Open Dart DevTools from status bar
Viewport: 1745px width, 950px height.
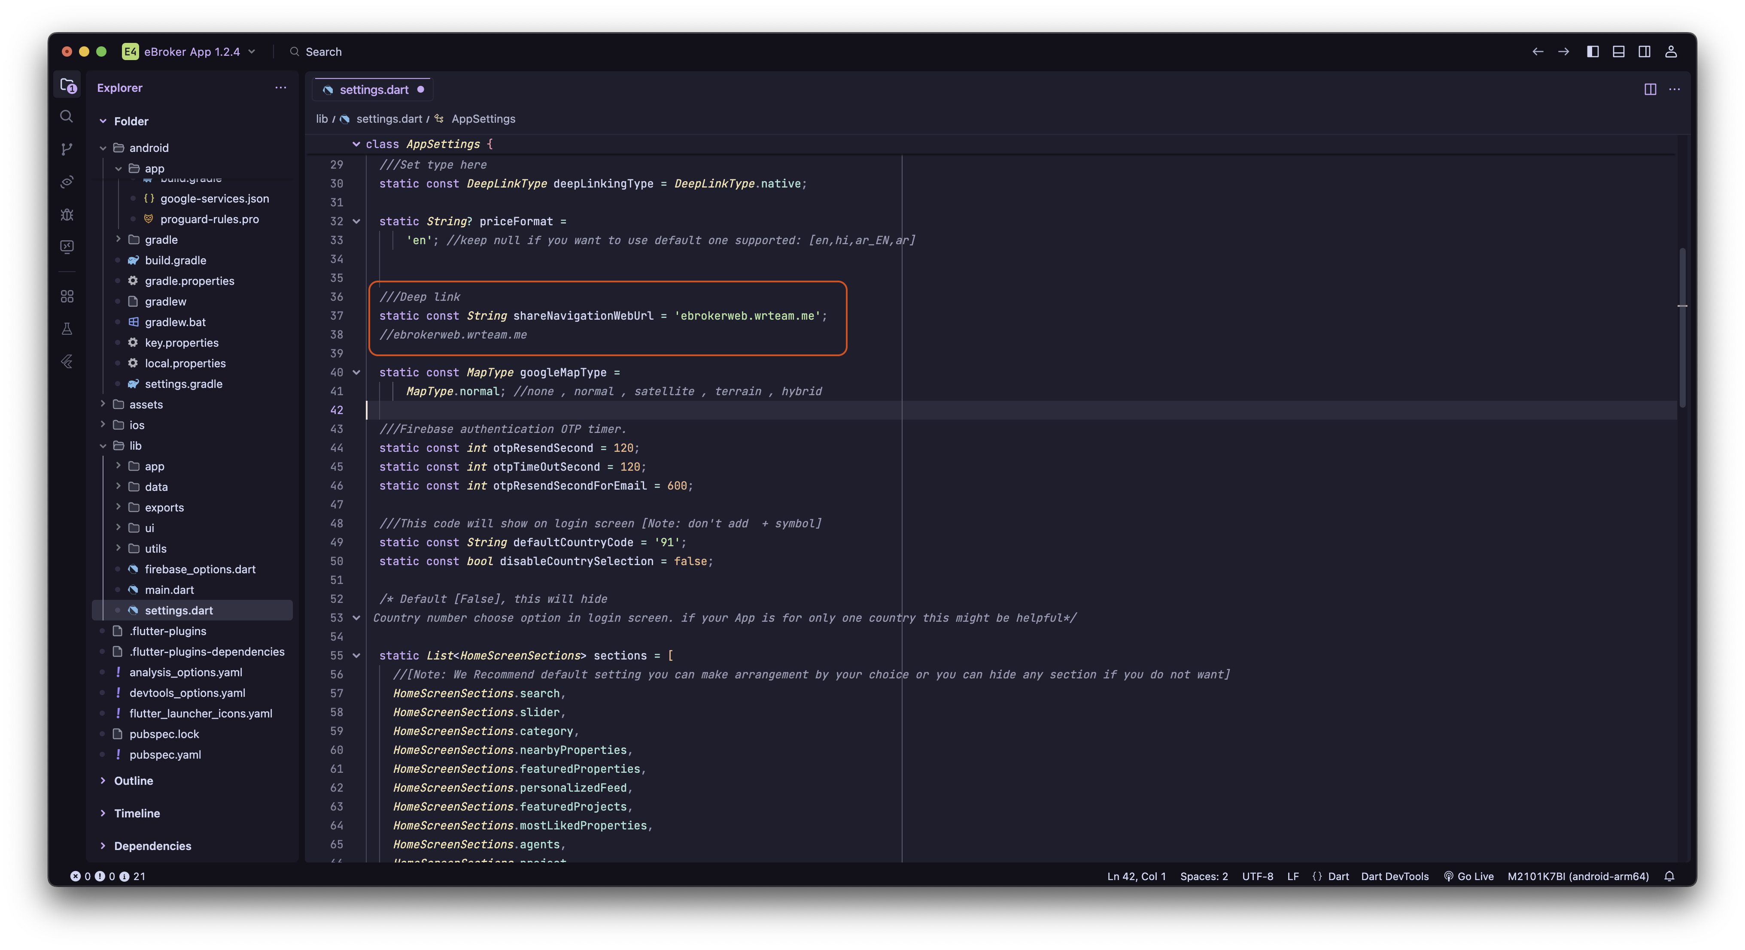(1395, 876)
